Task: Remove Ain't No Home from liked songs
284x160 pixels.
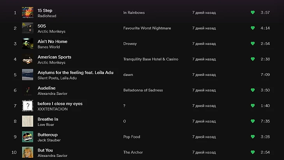Action: coord(252,43)
